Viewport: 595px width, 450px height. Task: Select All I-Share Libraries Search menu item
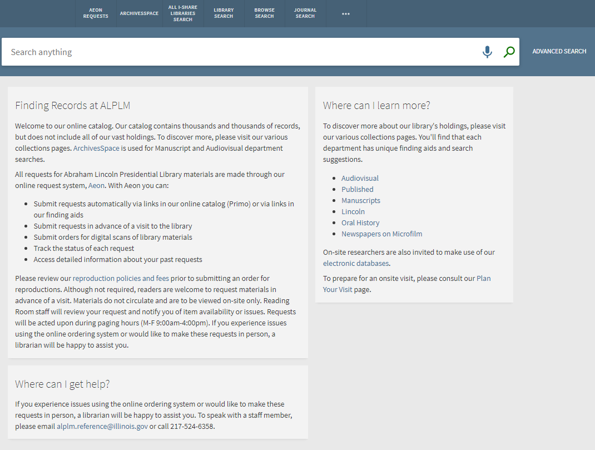[182, 13]
